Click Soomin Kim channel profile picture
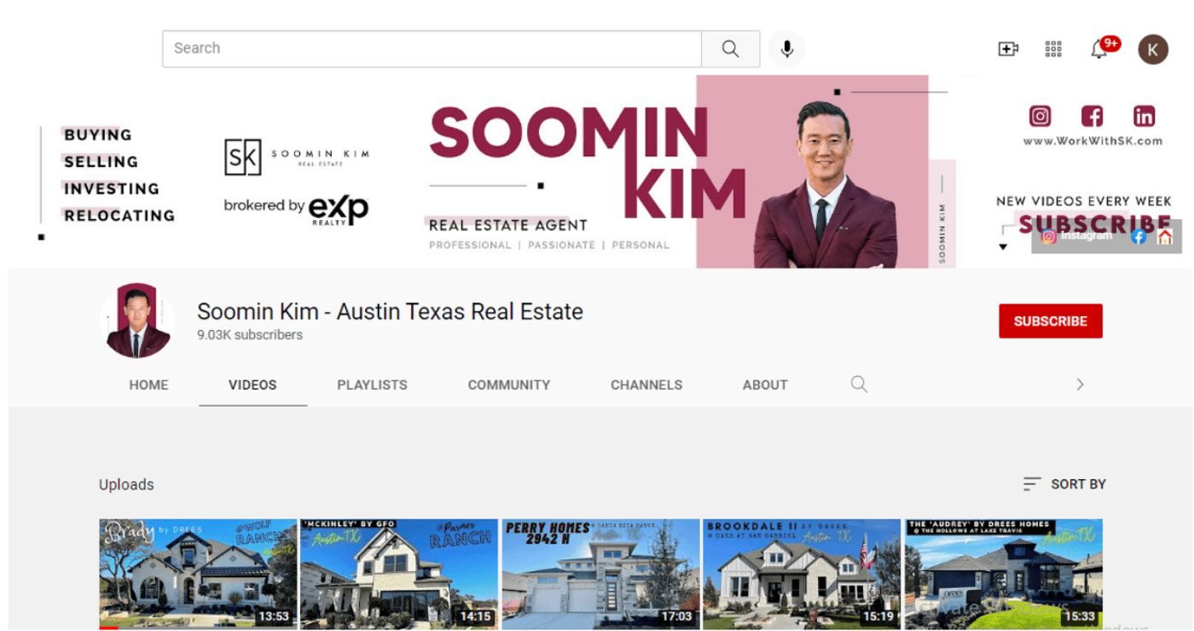 [136, 321]
